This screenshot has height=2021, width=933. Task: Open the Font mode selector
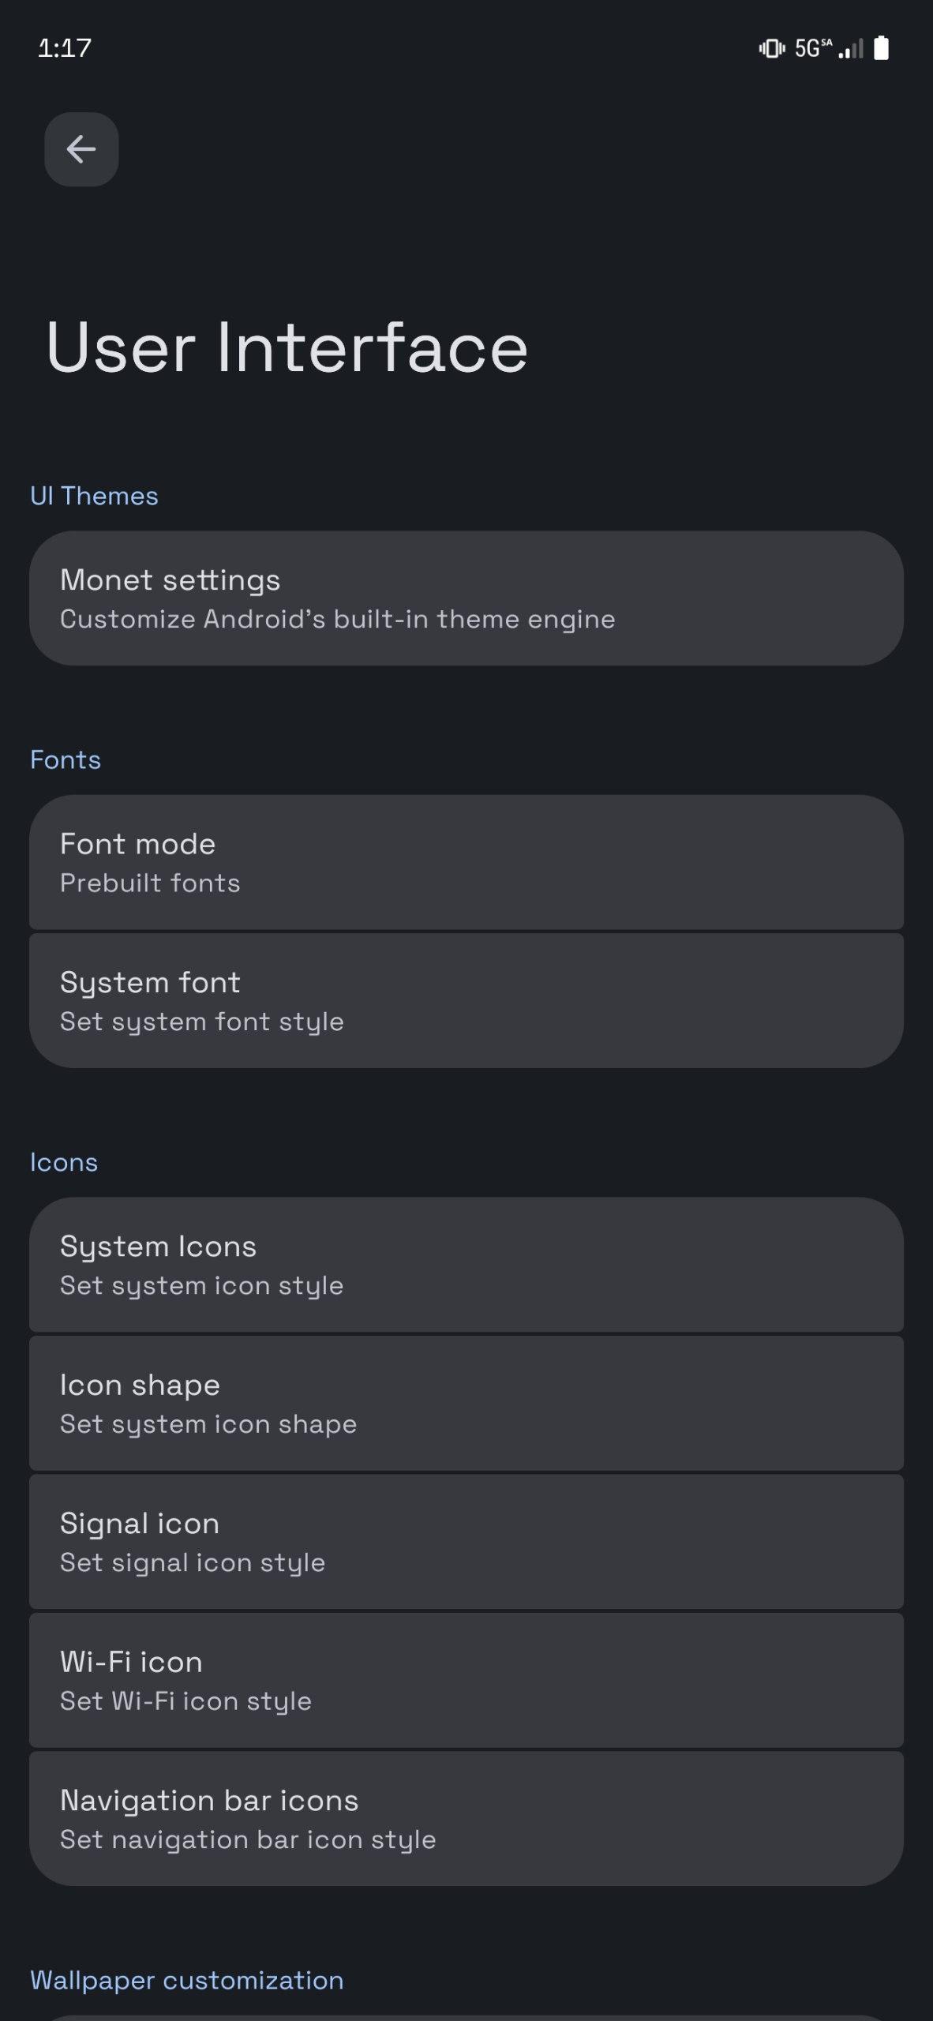pos(466,862)
